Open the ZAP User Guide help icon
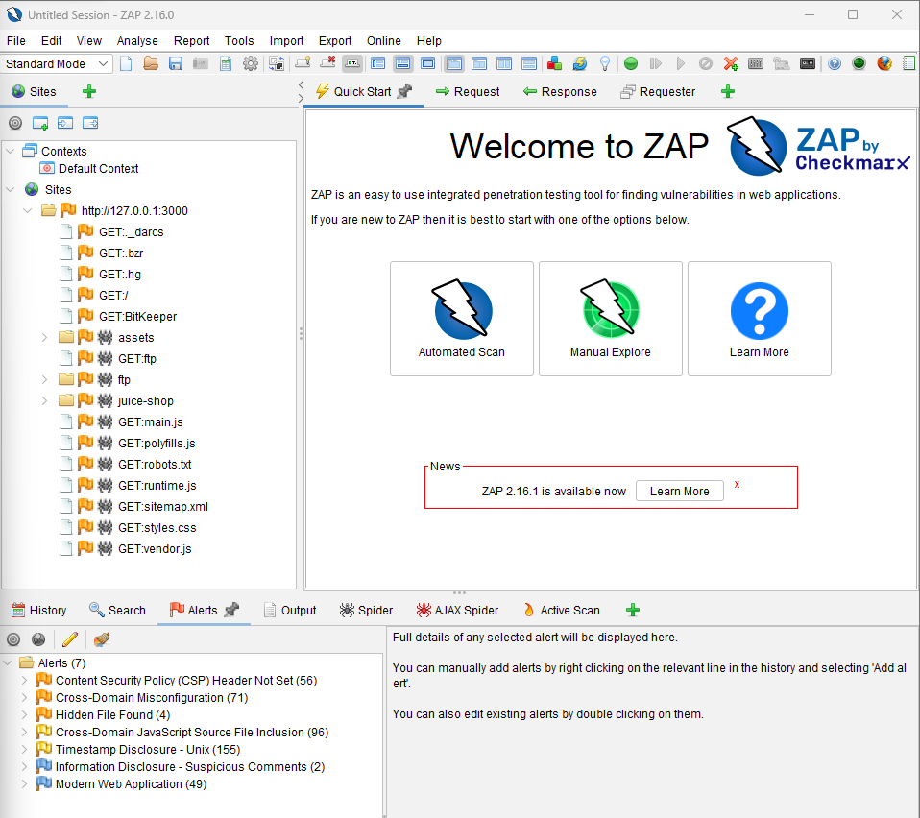 tap(835, 63)
